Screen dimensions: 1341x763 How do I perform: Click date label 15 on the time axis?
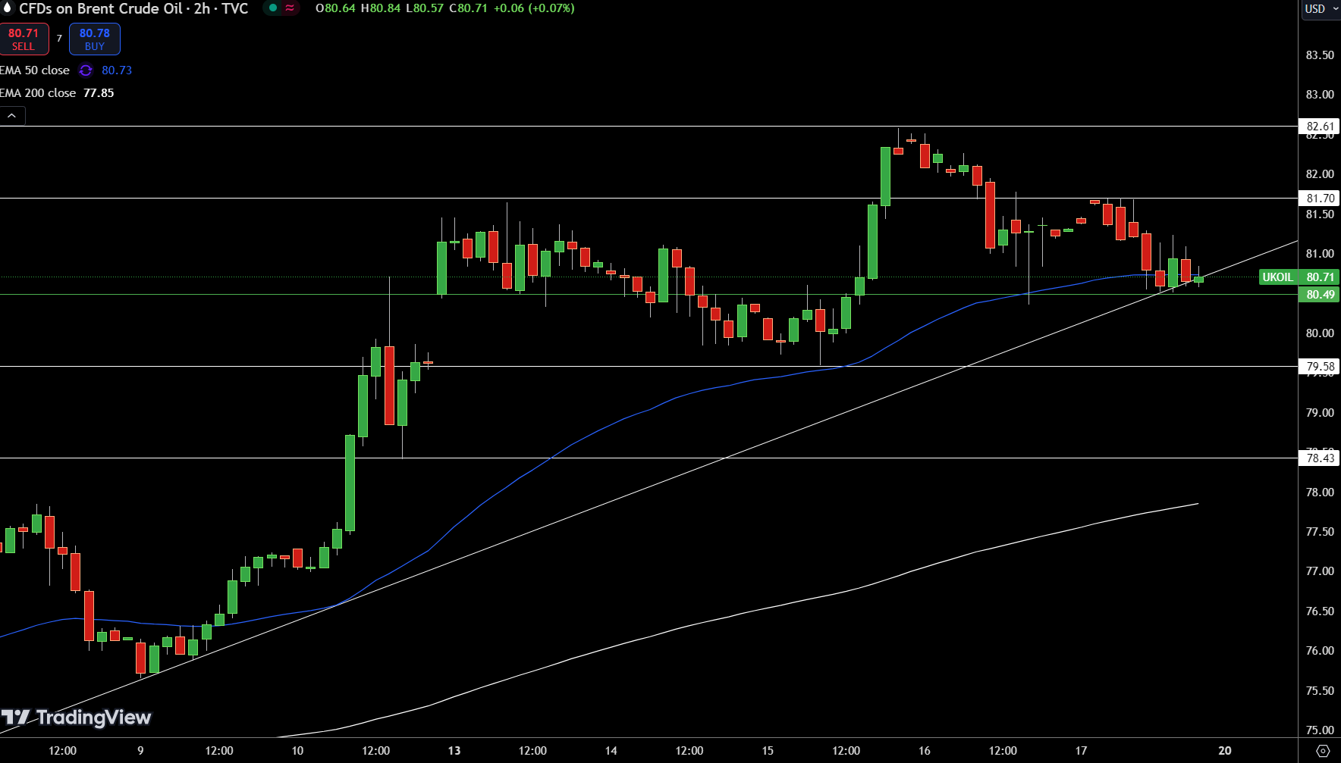pyautogui.click(x=768, y=751)
